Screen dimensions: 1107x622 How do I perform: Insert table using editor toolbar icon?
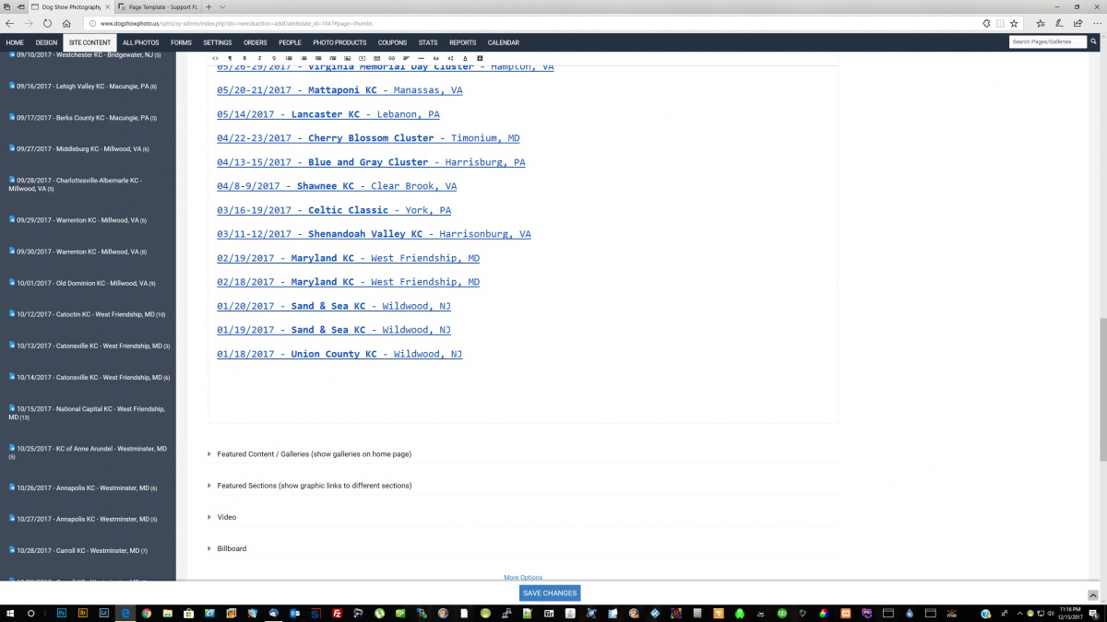pyautogui.click(x=376, y=58)
